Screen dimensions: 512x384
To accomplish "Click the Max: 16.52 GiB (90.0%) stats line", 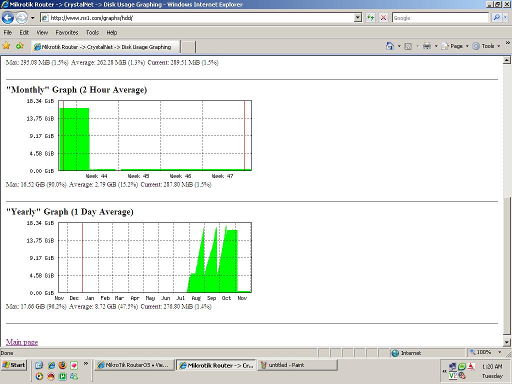I will (108, 184).
